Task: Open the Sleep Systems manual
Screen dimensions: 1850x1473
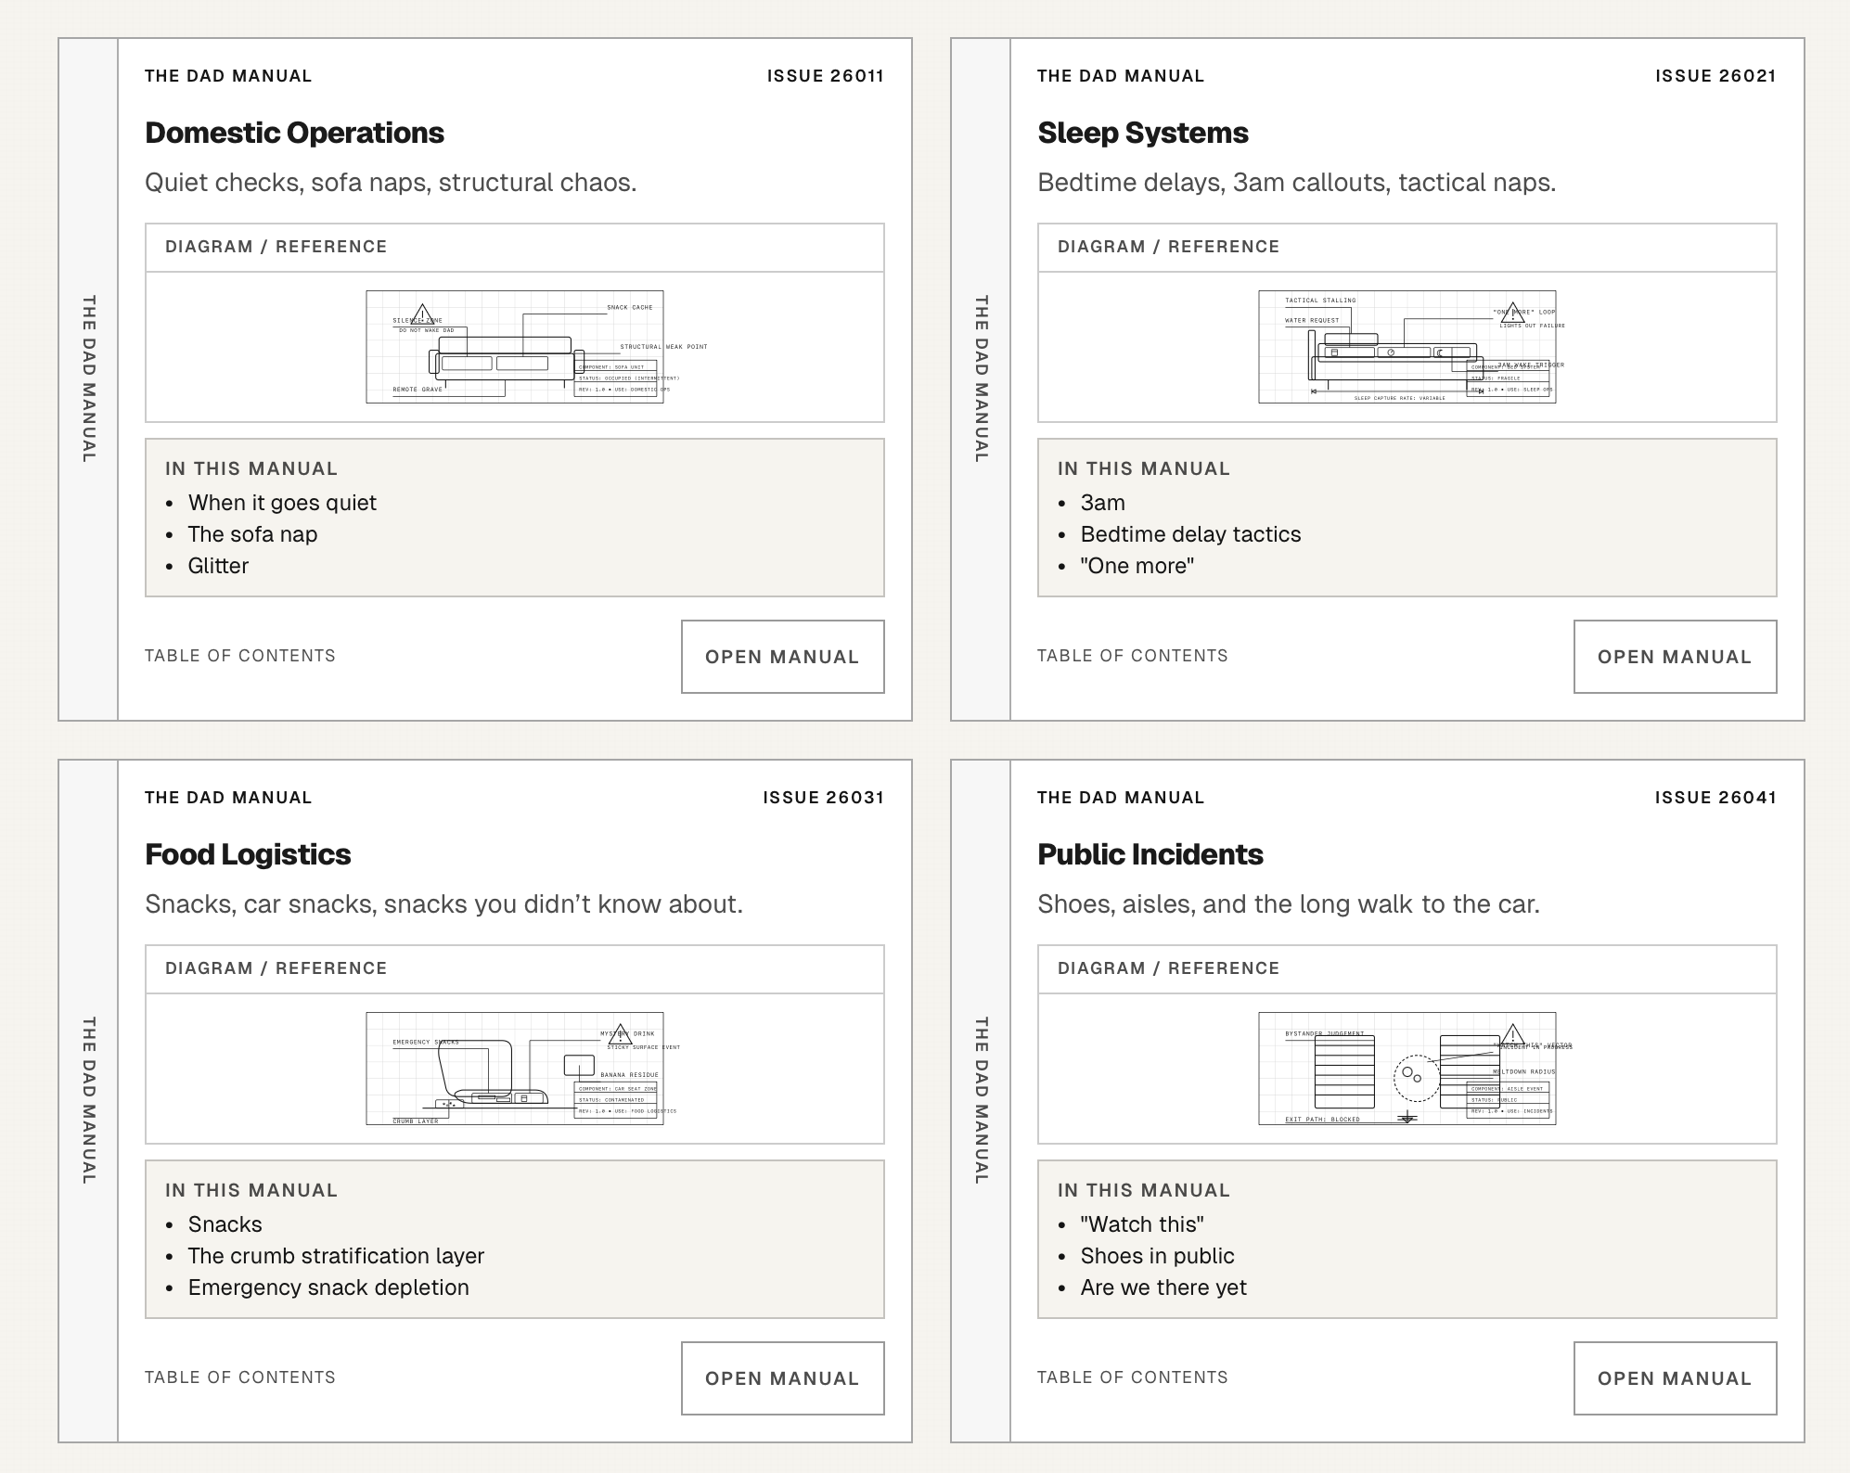Action: [x=1675, y=657]
